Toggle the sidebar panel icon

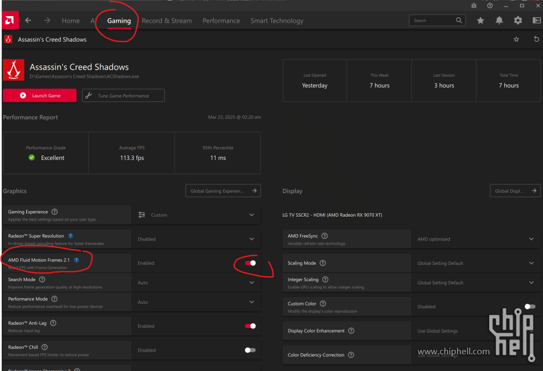coord(536,21)
